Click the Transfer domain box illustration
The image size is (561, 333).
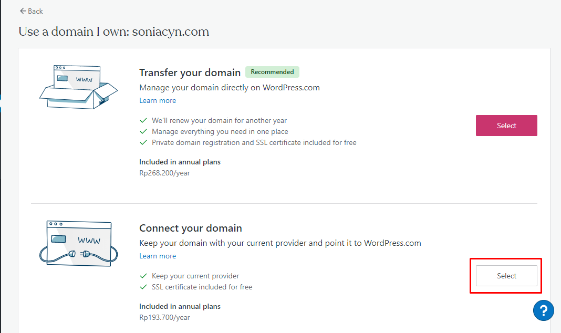coord(78,87)
